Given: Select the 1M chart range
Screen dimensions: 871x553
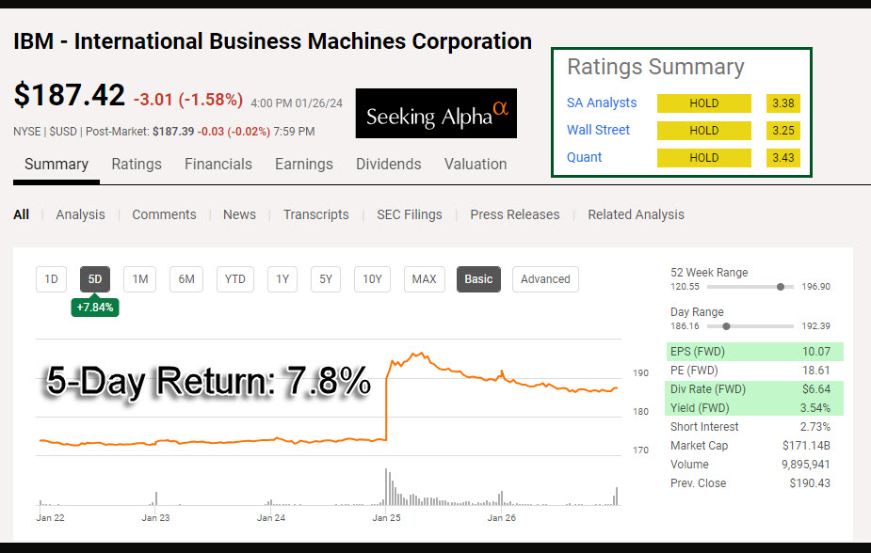Looking at the screenshot, I should click(x=139, y=279).
